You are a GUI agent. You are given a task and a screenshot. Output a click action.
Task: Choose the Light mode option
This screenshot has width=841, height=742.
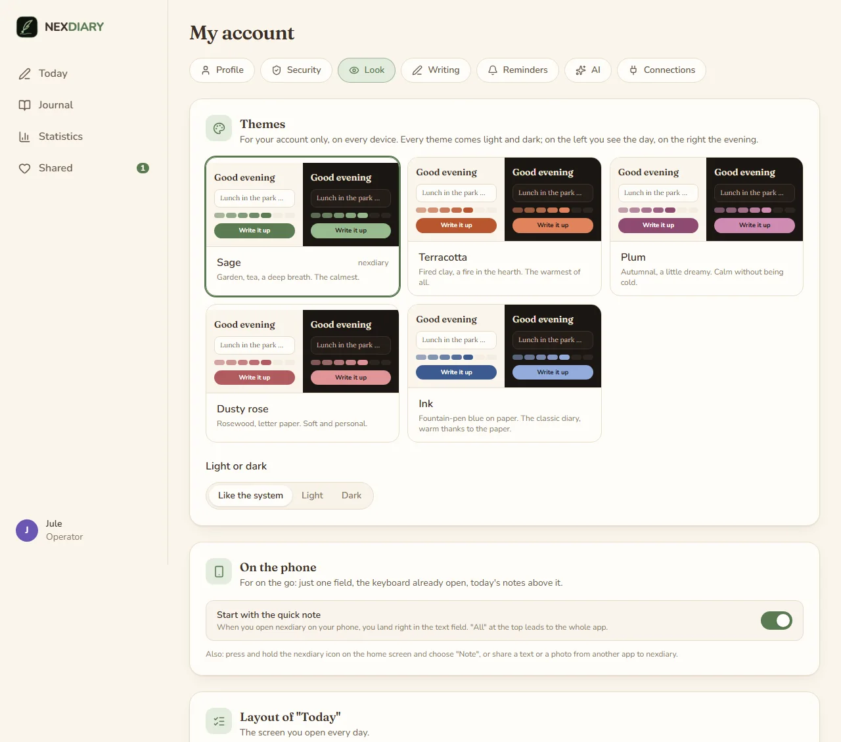tap(312, 496)
